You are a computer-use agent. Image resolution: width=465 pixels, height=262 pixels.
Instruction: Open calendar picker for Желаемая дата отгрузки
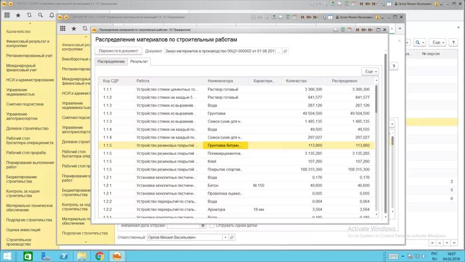point(203,226)
